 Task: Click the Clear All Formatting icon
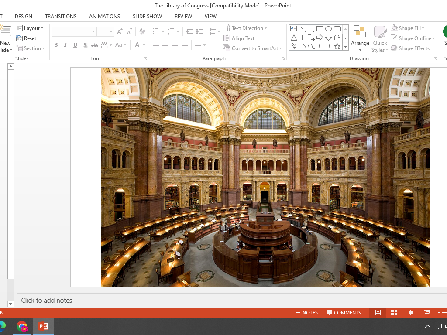point(142,31)
